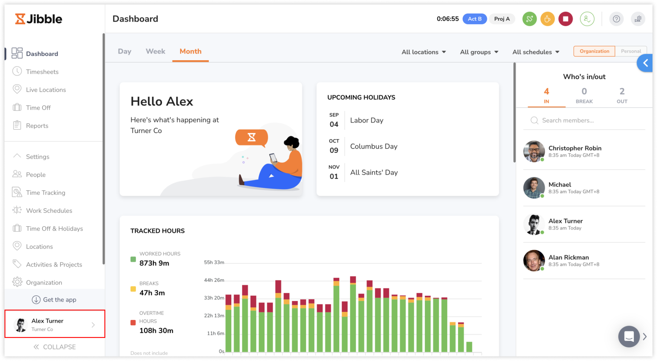This screenshot has height=361, width=657.
Task: Click the green Worked Hours legend swatch
Action: (133, 259)
